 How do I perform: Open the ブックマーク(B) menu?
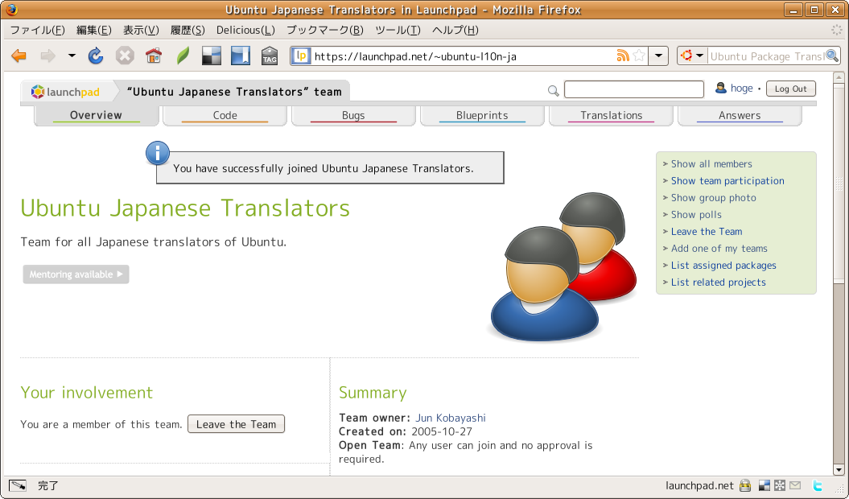click(325, 31)
